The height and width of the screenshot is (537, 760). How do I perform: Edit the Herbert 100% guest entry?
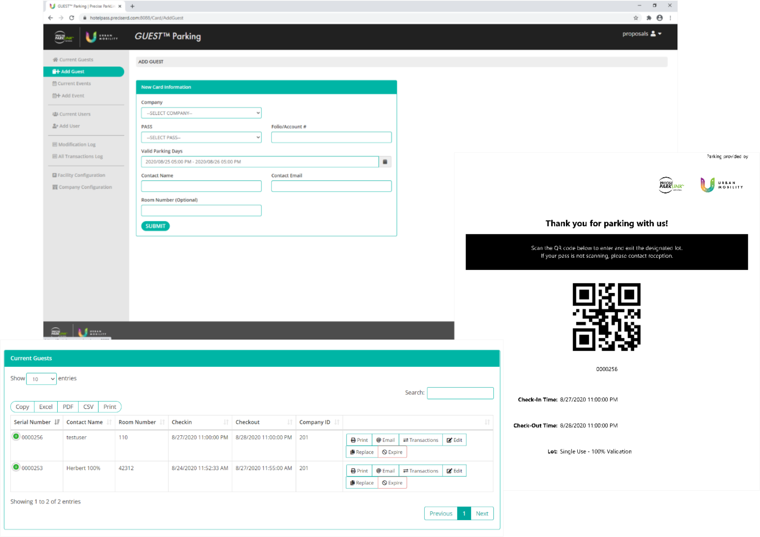[454, 471]
